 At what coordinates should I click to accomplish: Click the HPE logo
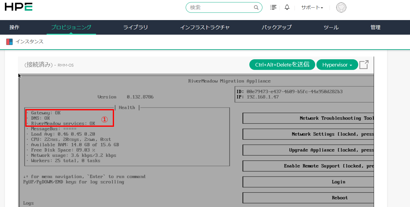pyautogui.click(x=19, y=7)
